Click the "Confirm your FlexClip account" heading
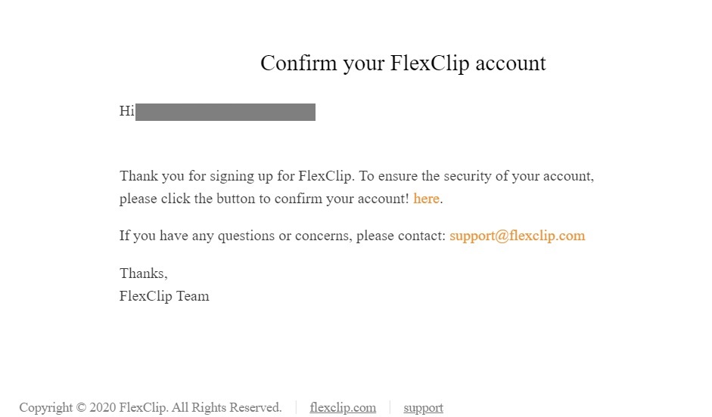The height and width of the screenshot is (417, 712). pos(403,63)
